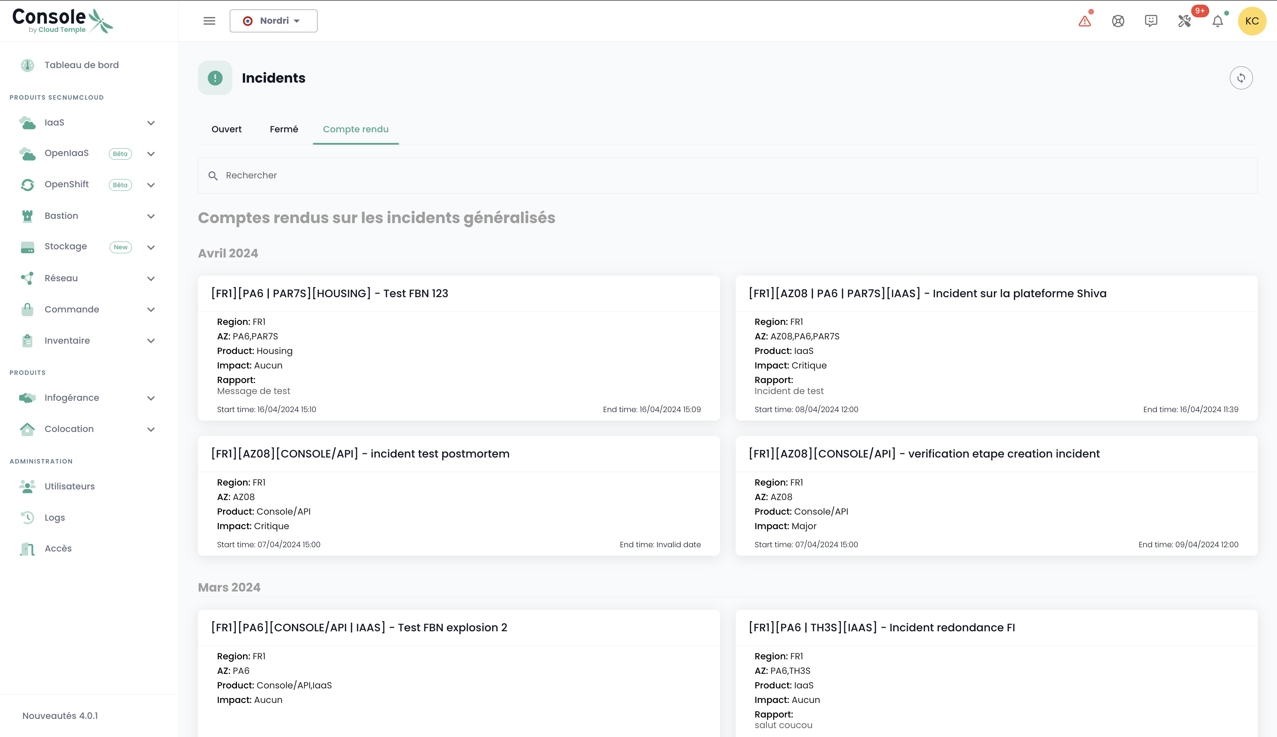Viewport: 1277px width, 737px height.
Task: Click the KC user avatar
Action: 1252,21
